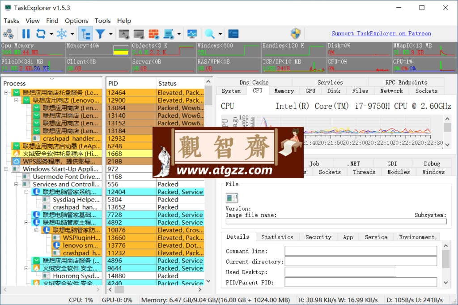
Task: Click the blue checklist panel icon
Action: (x=233, y=34)
